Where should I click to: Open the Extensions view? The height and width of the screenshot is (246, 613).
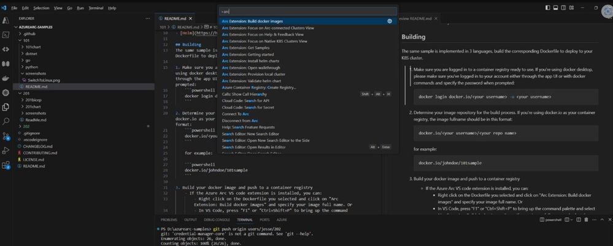pos(6,165)
